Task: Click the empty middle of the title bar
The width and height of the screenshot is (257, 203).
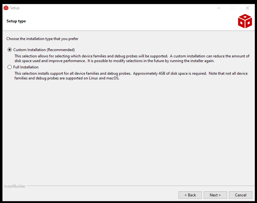Action: (117, 8)
